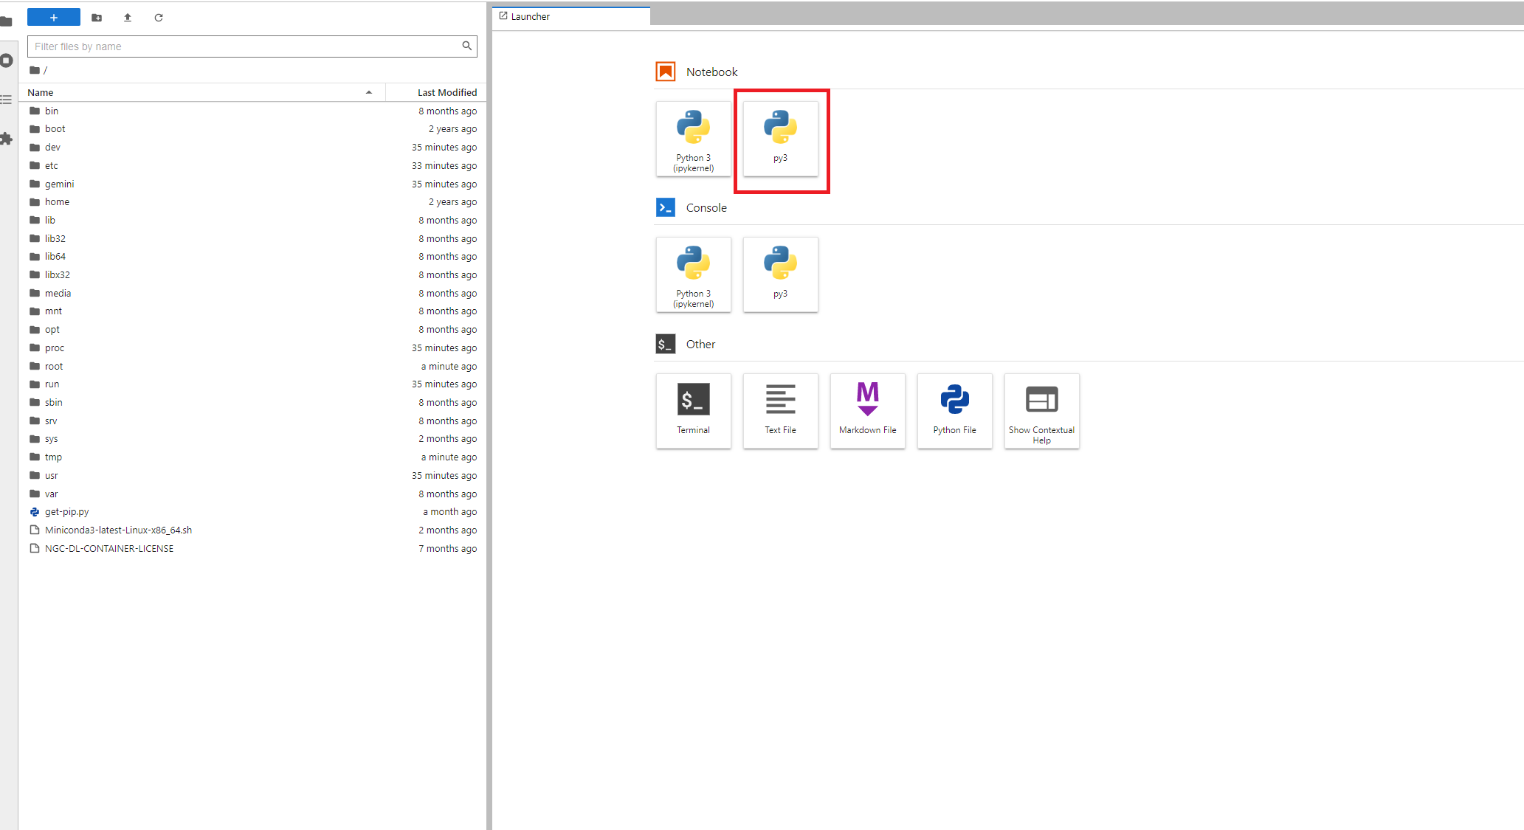Viewport: 1524px width, 830px height.
Task: Select the mnt folder
Action: point(252,311)
